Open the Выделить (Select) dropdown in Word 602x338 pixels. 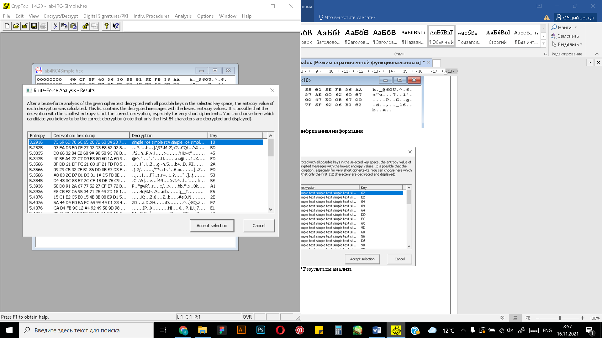567,44
